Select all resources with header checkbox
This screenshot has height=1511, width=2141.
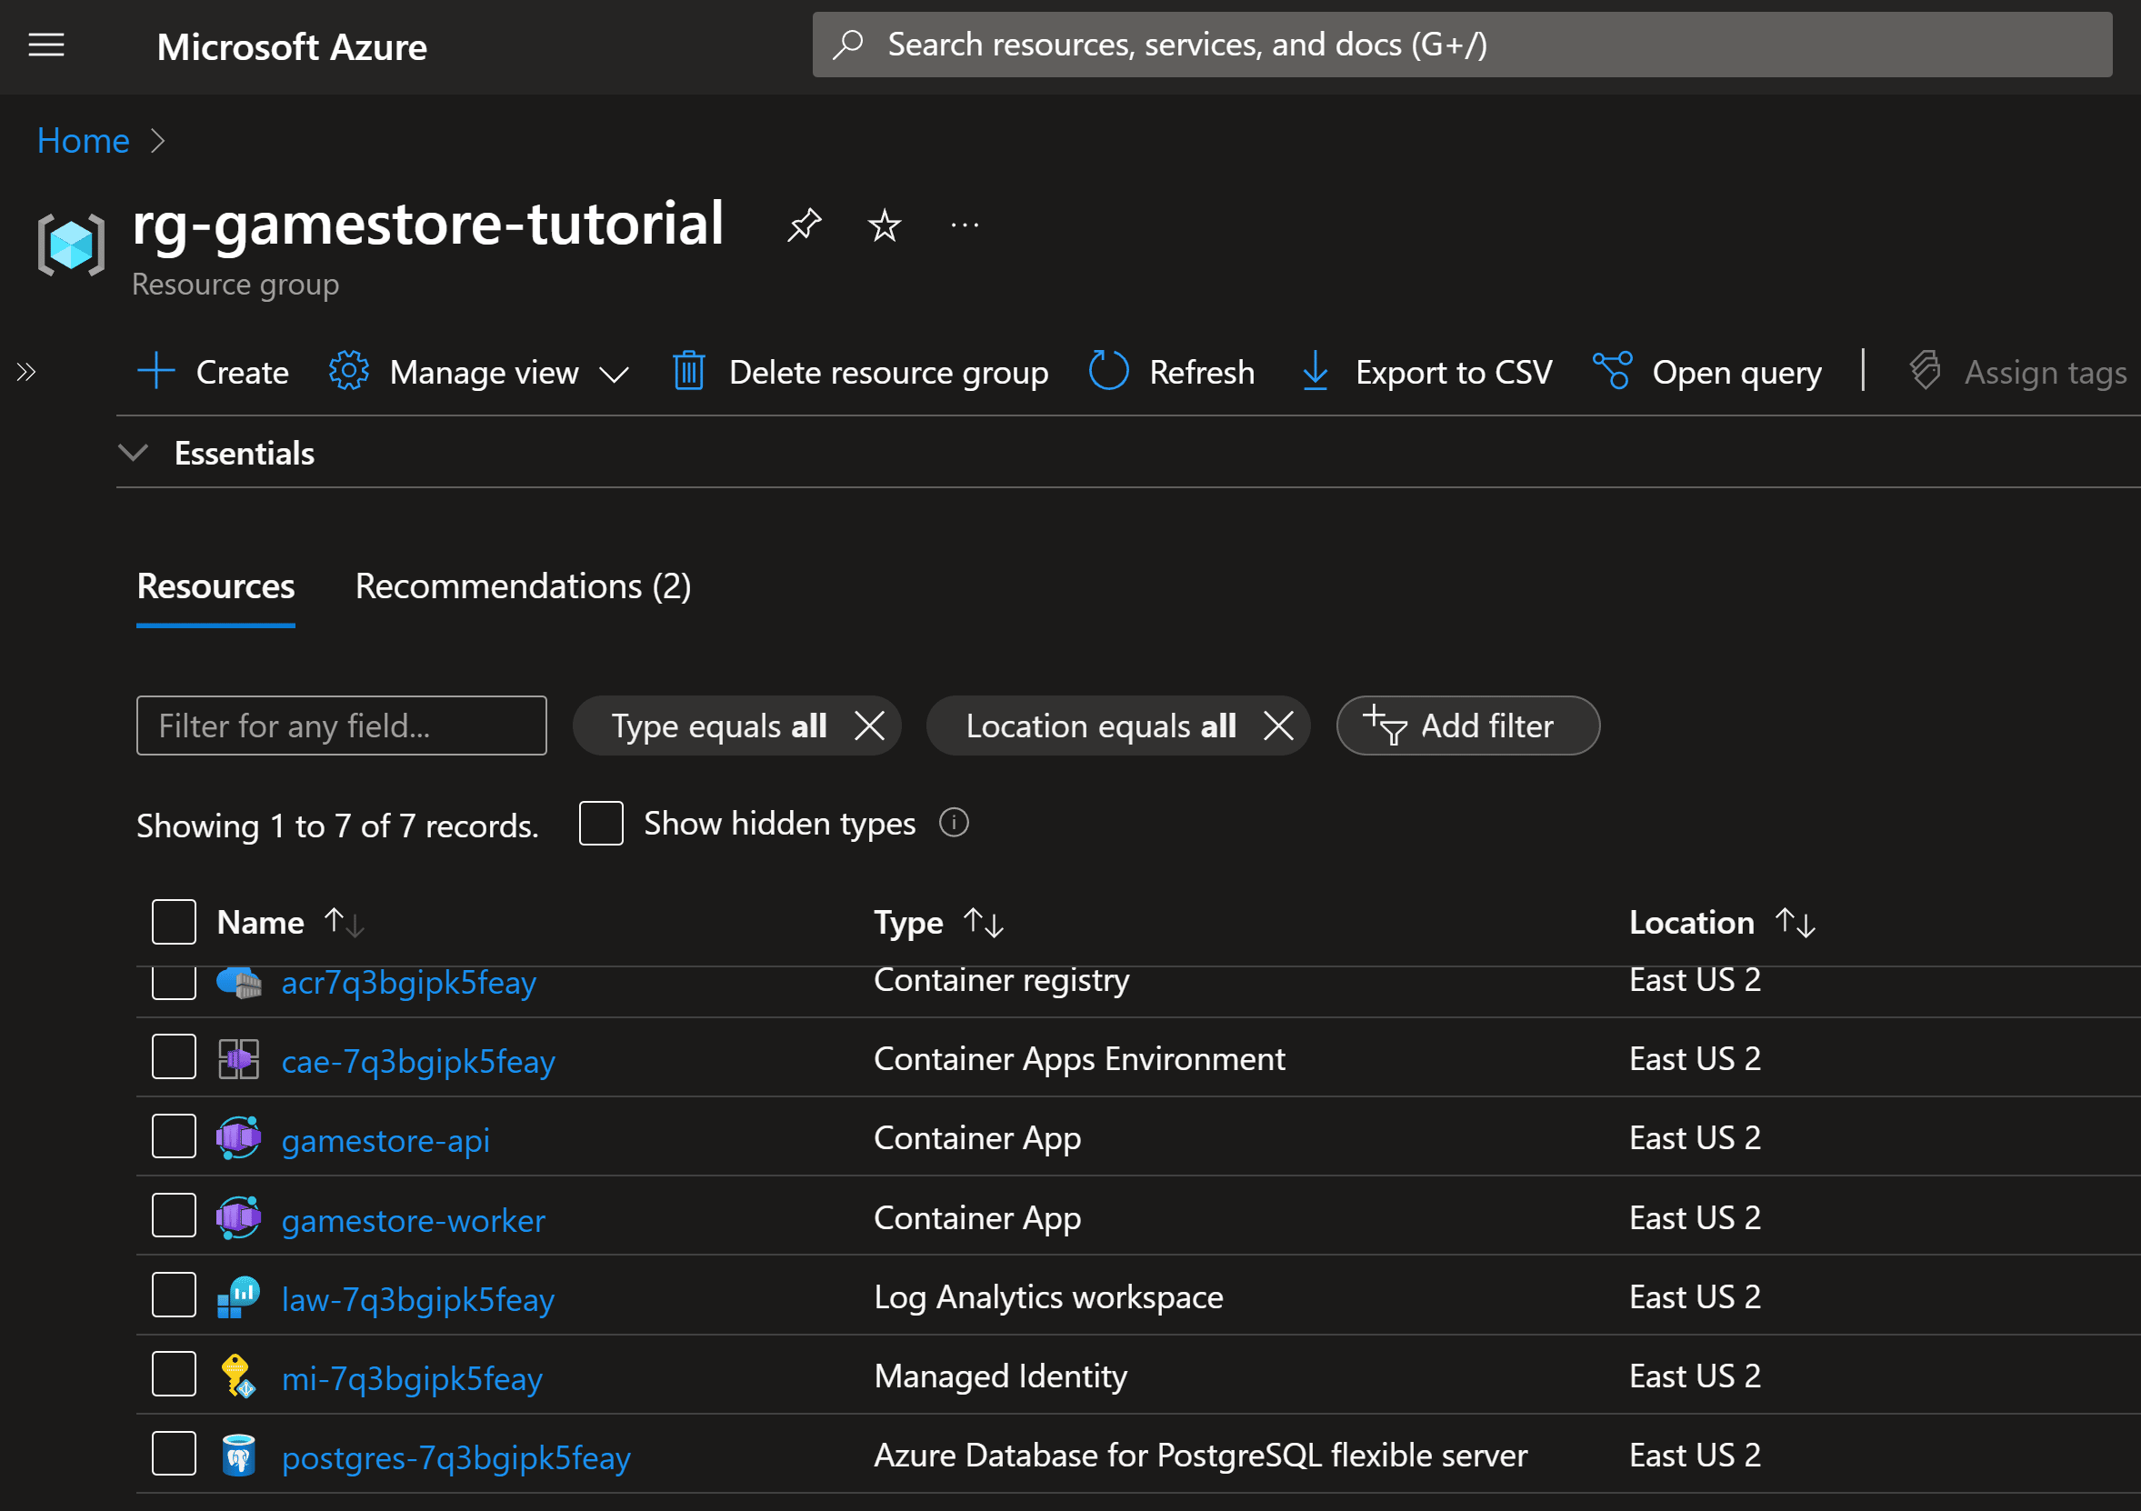coord(174,923)
